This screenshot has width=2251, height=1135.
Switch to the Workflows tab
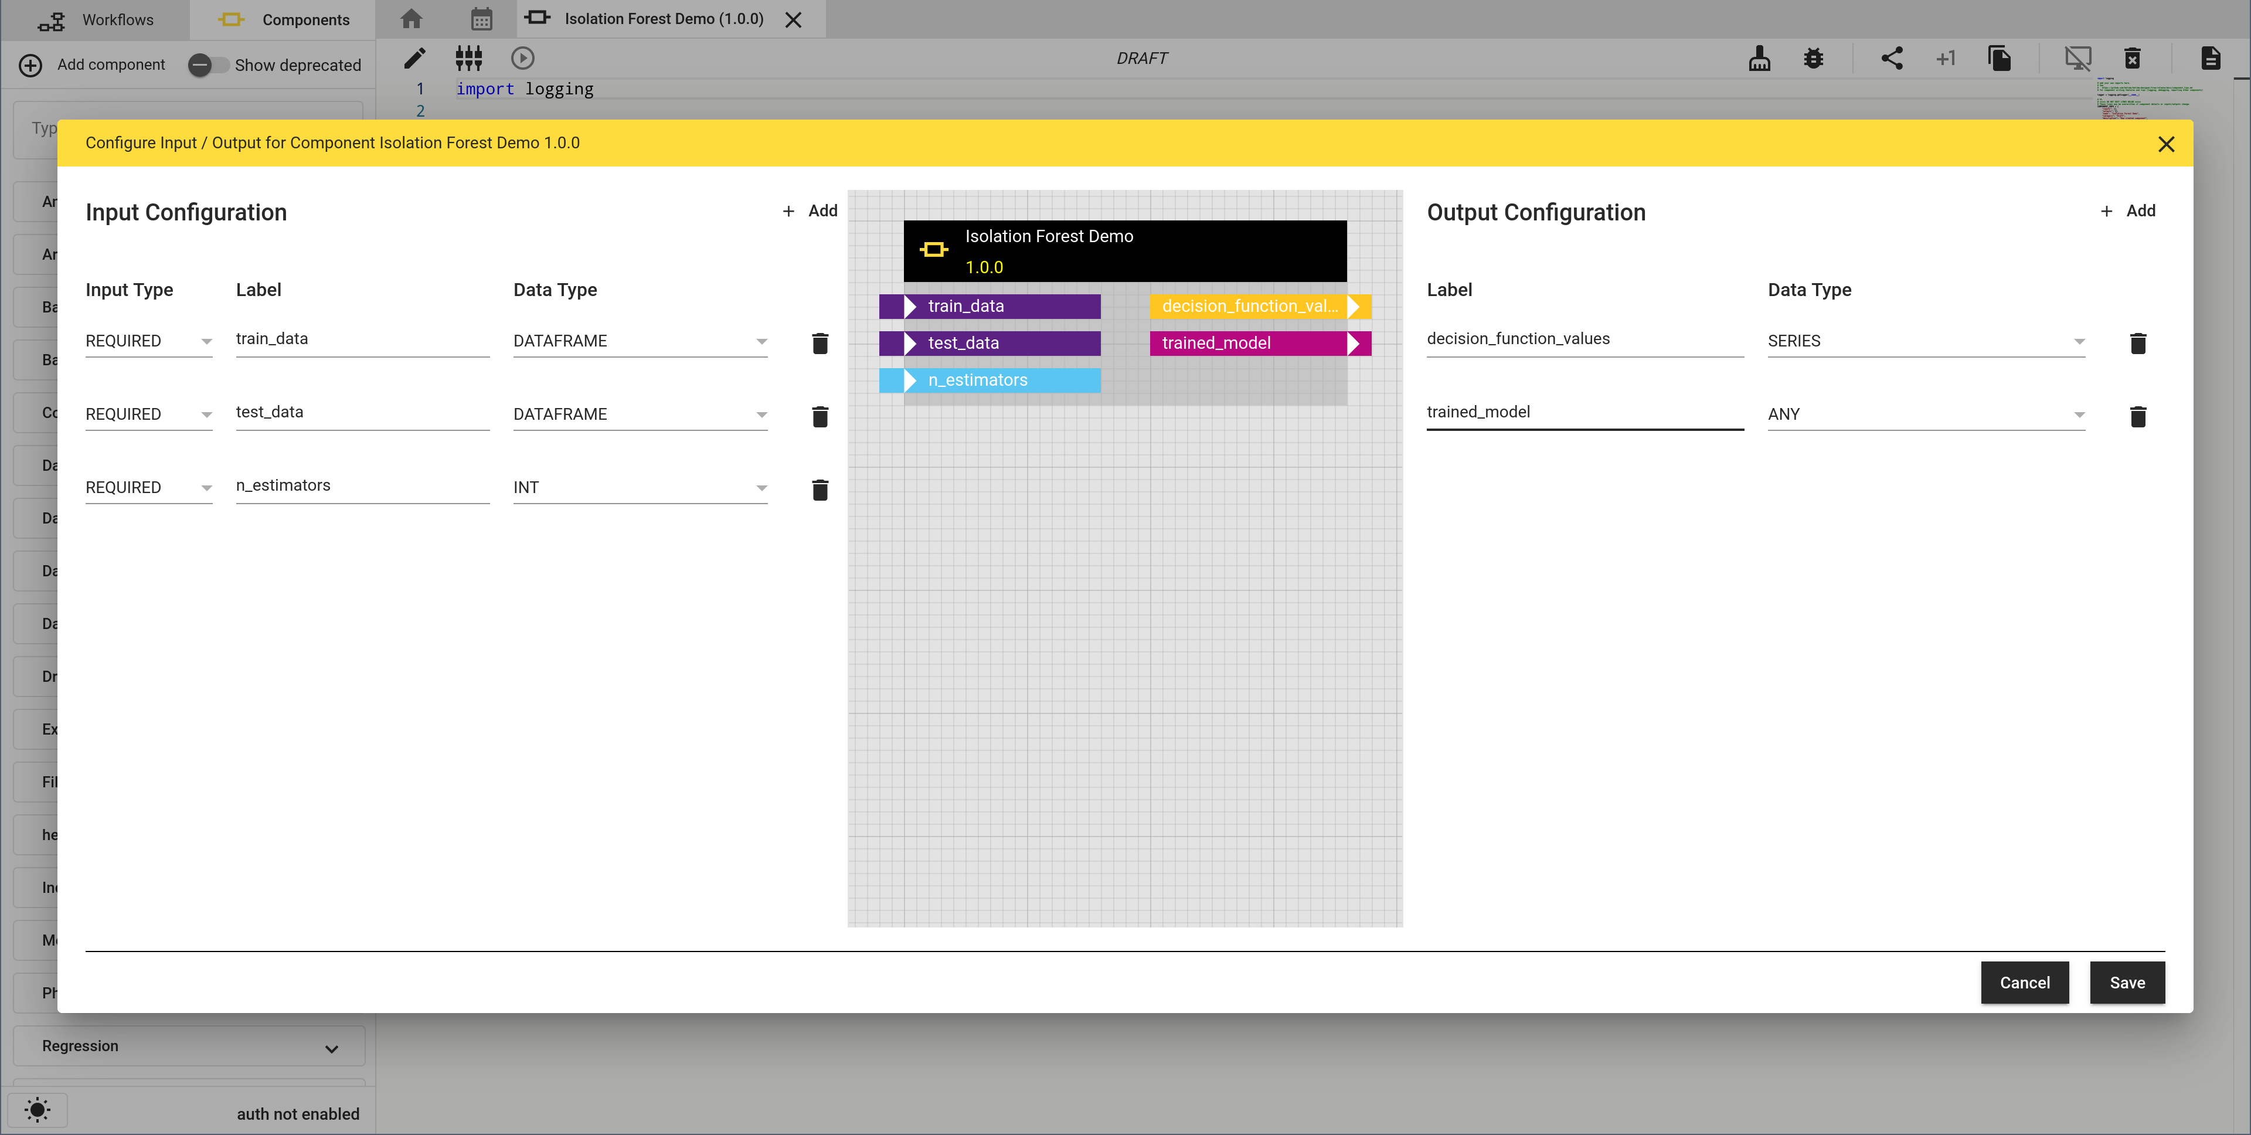tap(95, 19)
